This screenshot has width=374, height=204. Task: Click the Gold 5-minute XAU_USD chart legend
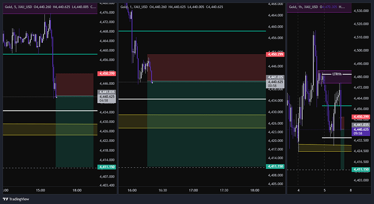[50, 7]
